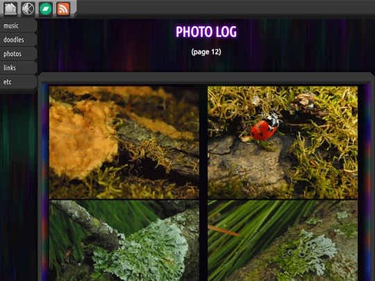The height and width of the screenshot is (281, 375).
Task: View the pine needles and lichen photo
Action: click(x=283, y=241)
